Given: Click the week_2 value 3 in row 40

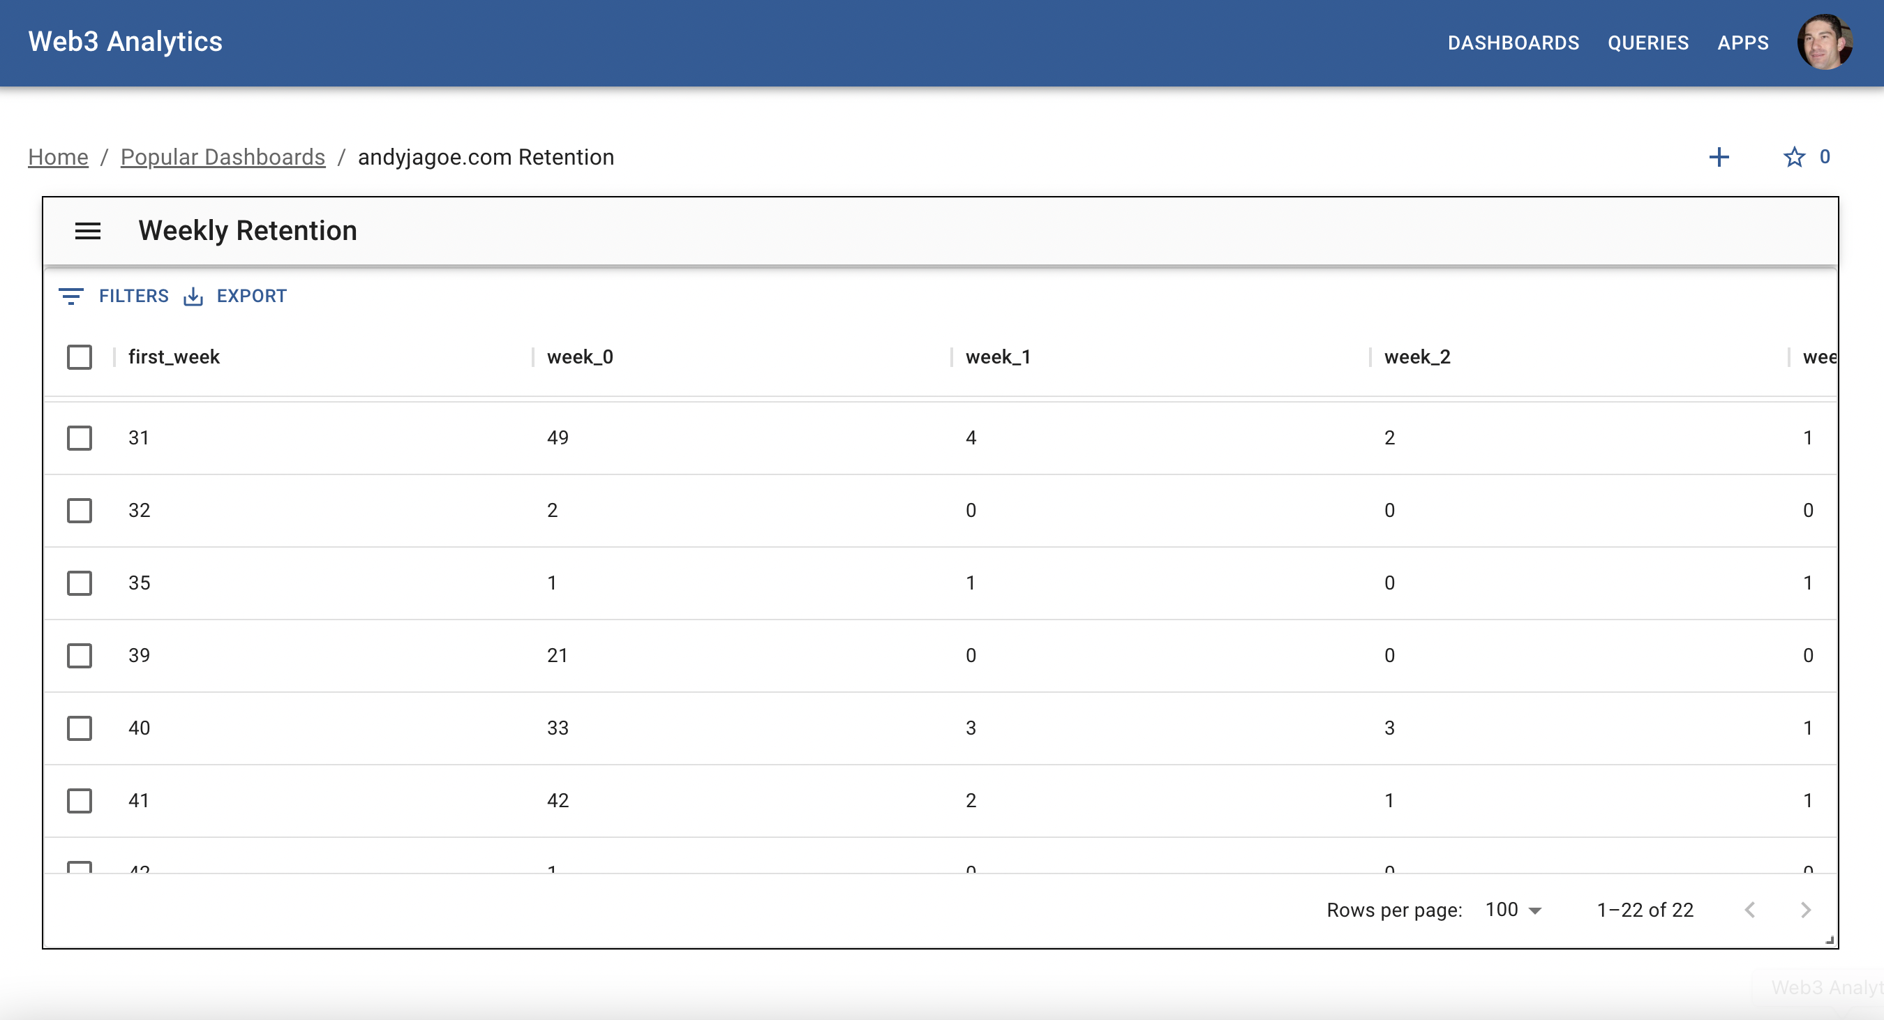Looking at the screenshot, I should [x=1389, y=728].
